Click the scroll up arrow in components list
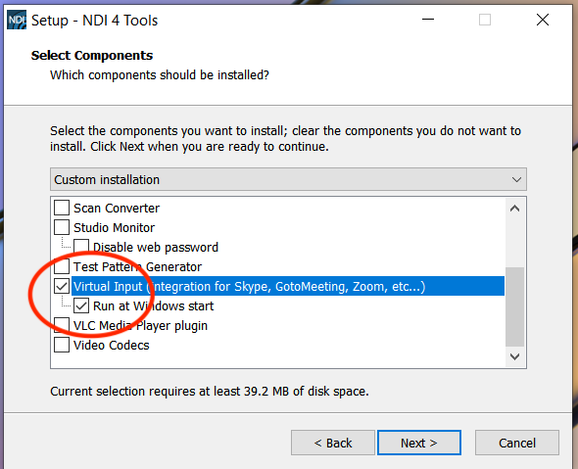The height and width of the screenshot is (469, 578). click(x=515, y=209)
